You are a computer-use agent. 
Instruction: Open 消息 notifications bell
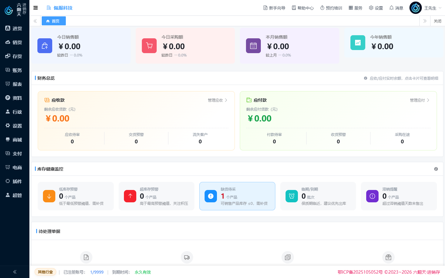coord(396,8)
